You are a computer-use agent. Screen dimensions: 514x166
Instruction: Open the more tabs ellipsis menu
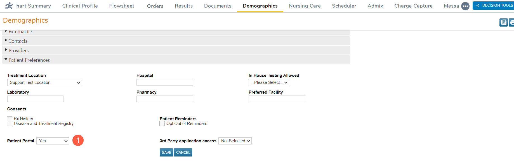[465, 6]
